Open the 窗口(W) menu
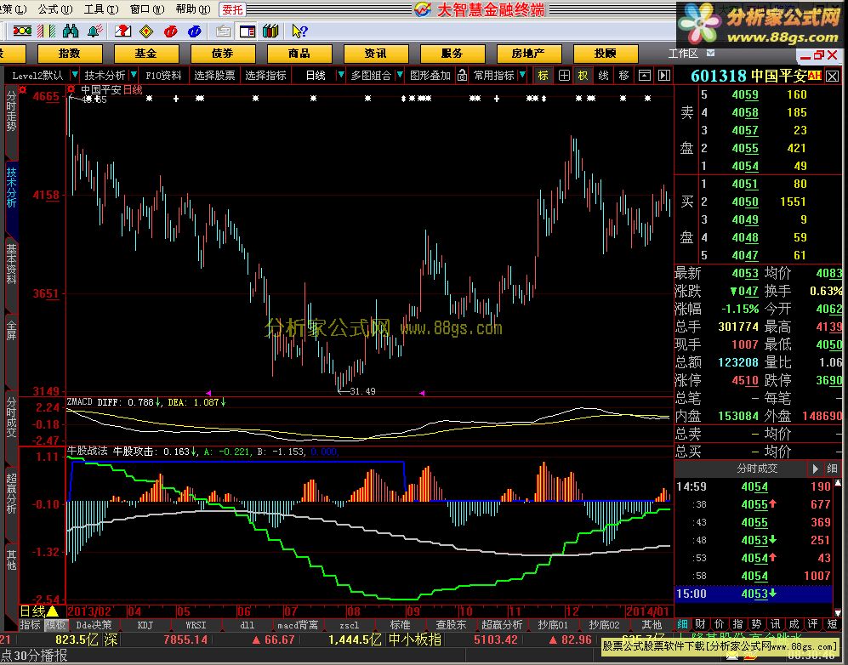Image resolution: width=848 pixels, height=665 pixels. [147, 9]
